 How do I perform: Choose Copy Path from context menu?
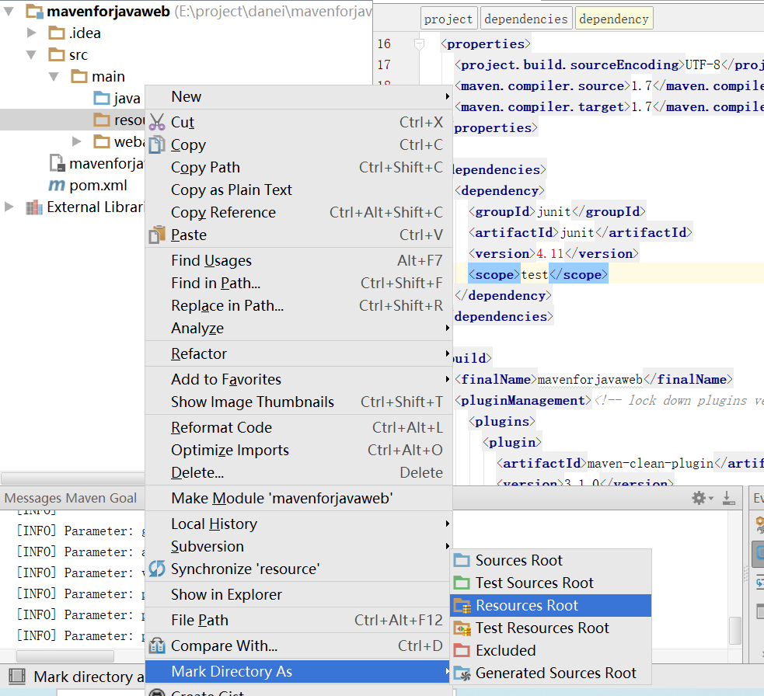point(298,167)
